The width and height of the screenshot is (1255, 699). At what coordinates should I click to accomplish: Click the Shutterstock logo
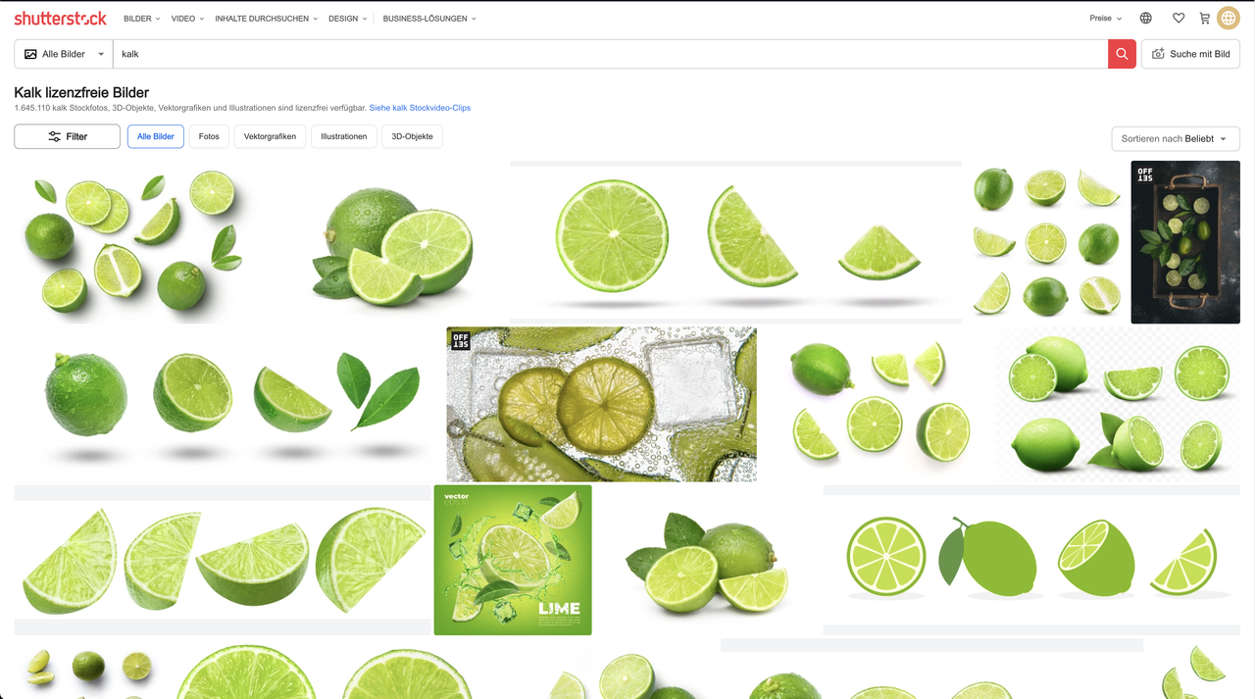[x=61, y=18]
